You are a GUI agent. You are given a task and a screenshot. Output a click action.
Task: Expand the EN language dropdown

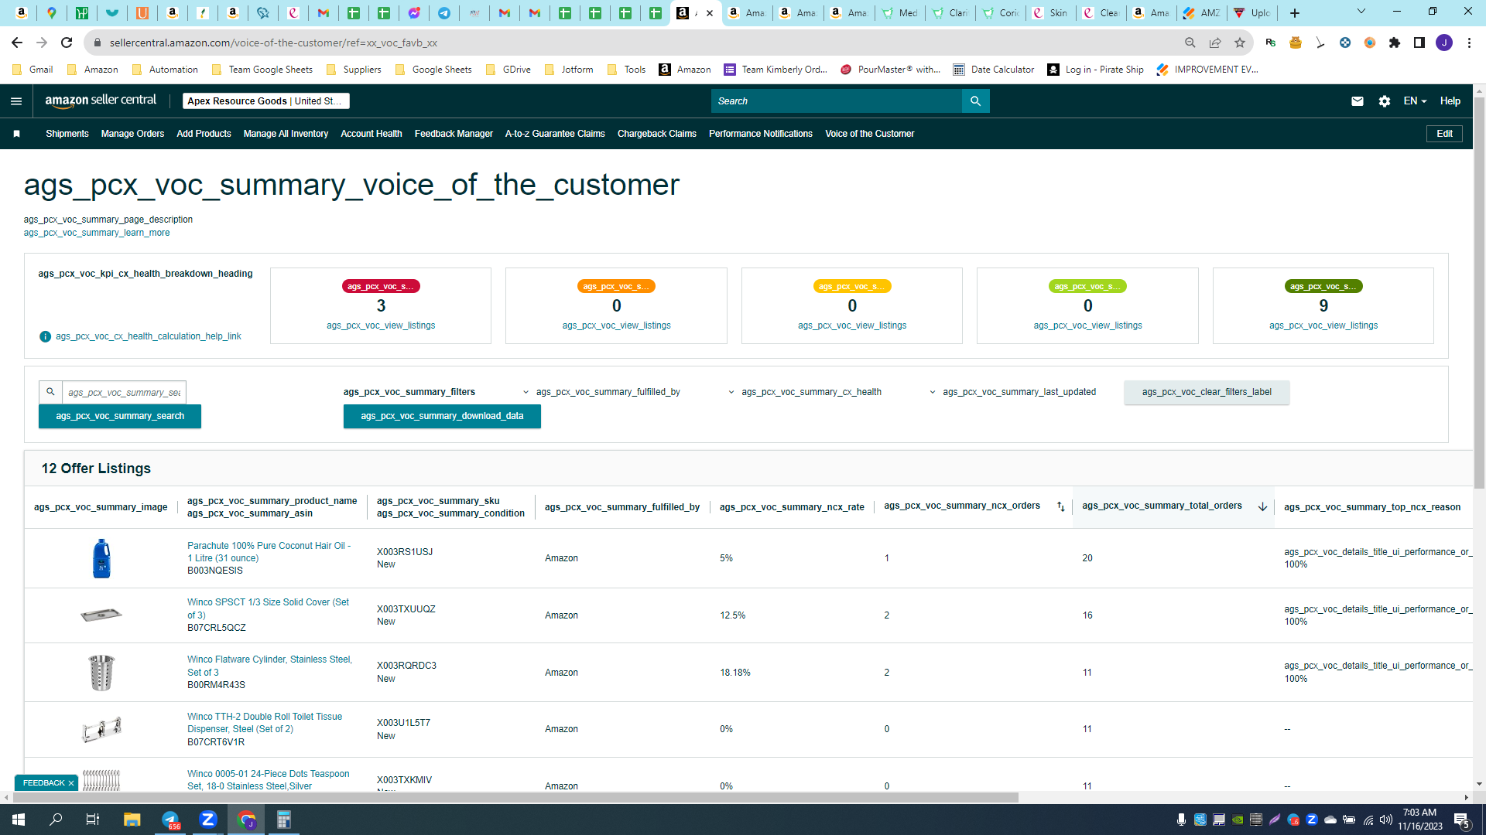click(x=1415, y=101)
